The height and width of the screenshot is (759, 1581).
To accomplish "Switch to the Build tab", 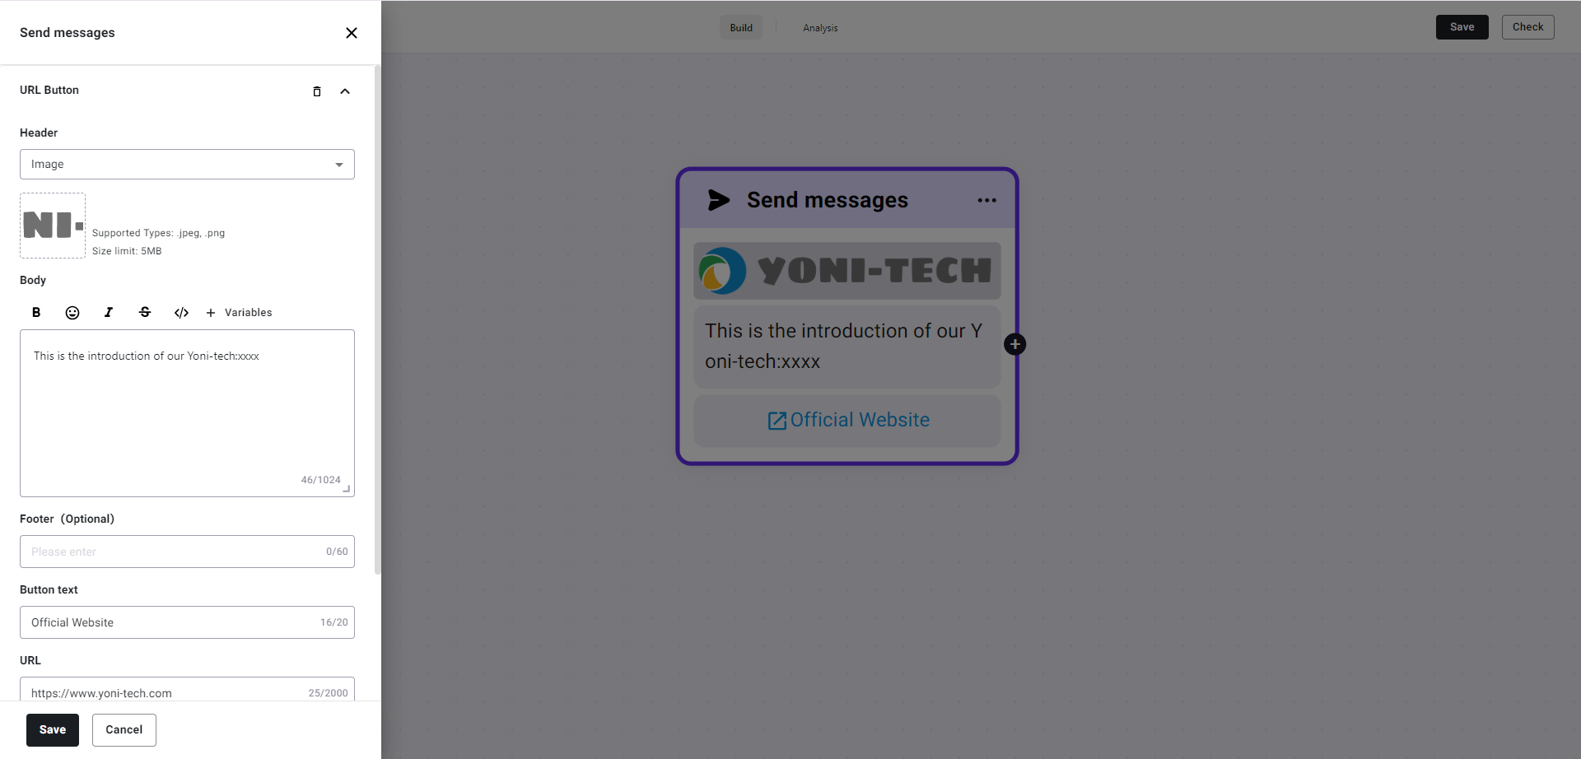I will (741, 27).
